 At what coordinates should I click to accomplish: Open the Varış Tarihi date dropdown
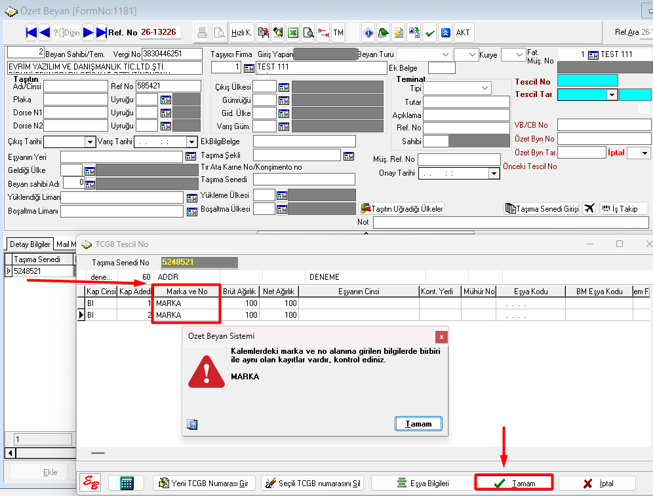[191, 142]
